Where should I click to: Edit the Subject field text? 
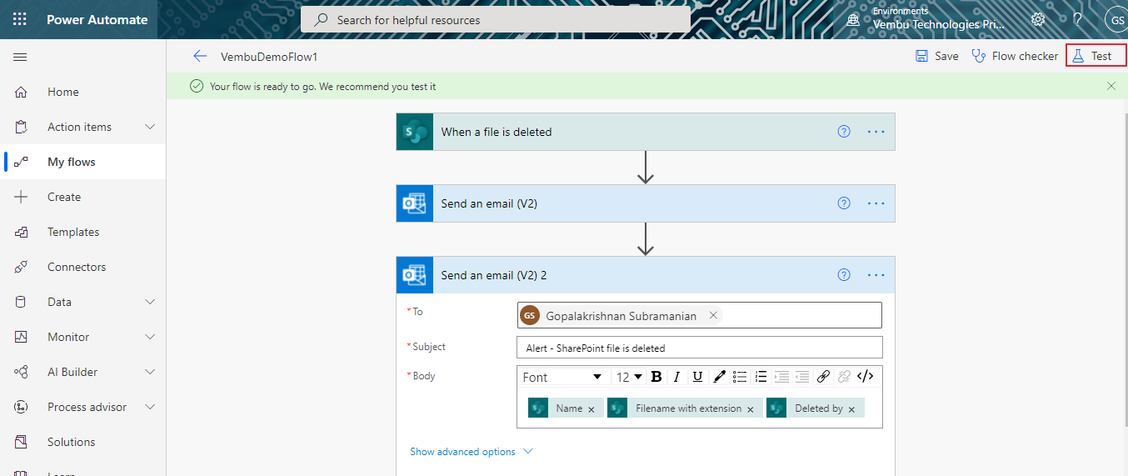point(699,348)
